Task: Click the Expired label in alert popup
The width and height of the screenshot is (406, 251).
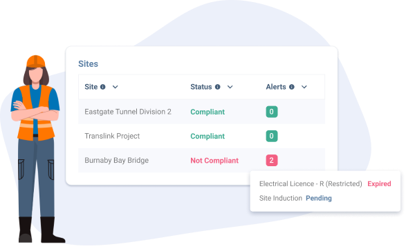Action: [379, 184]
